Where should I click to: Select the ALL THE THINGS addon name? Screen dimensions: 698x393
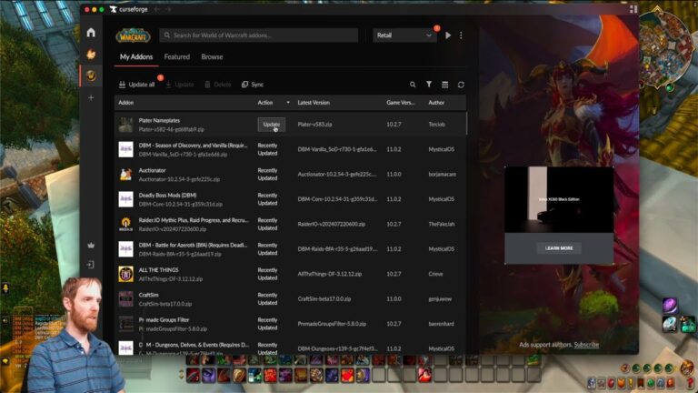pos(158,270)
